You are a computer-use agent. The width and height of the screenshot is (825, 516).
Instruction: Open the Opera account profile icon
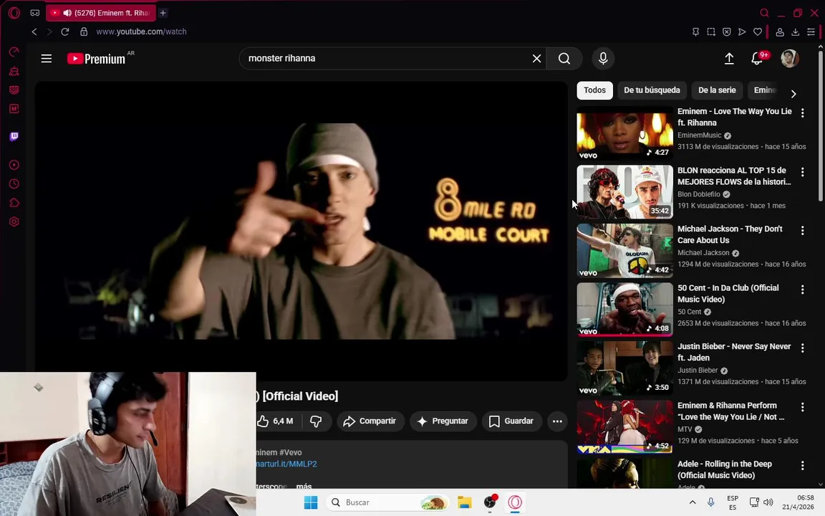(780, 32)
